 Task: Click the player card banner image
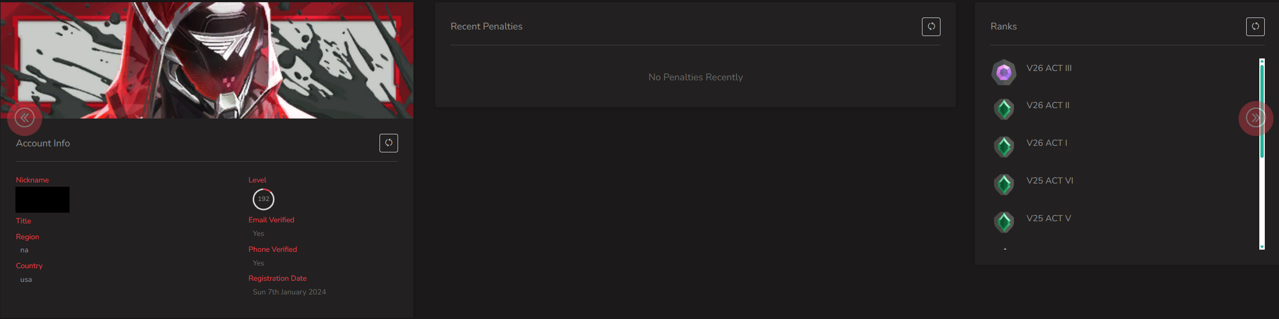207,60
